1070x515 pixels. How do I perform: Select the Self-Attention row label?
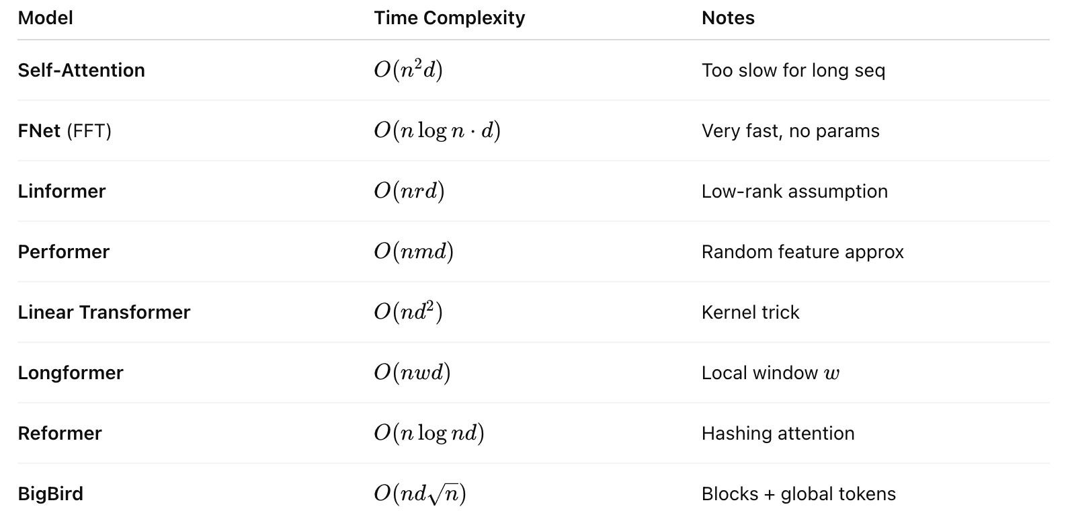pos(81,71)
